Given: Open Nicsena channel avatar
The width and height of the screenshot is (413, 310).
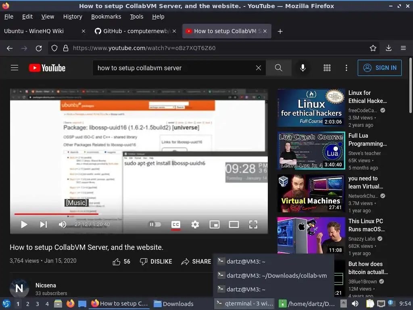Looking at the screenshot, I should [19, 288].
